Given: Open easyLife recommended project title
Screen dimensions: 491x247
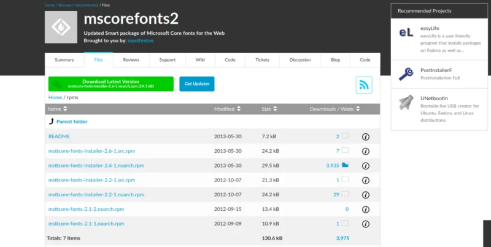Looking at the screenshot, I should tap(430, 28).
